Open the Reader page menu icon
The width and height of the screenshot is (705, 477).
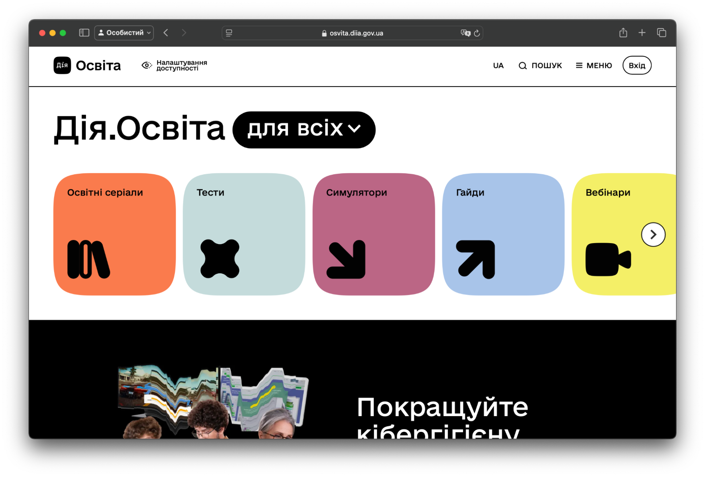[229, 33]
